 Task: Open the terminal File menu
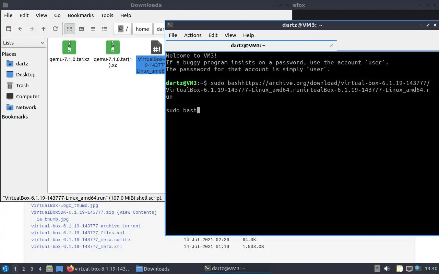click(x=173, y=35)
